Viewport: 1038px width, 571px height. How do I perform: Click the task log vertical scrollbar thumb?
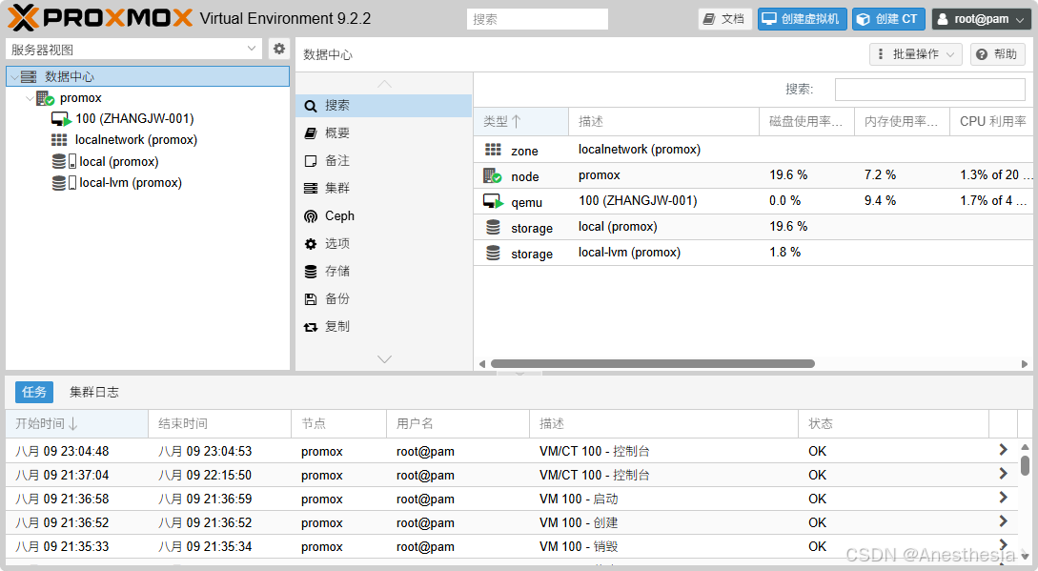pyautogui.click(x=1025, y=465)
